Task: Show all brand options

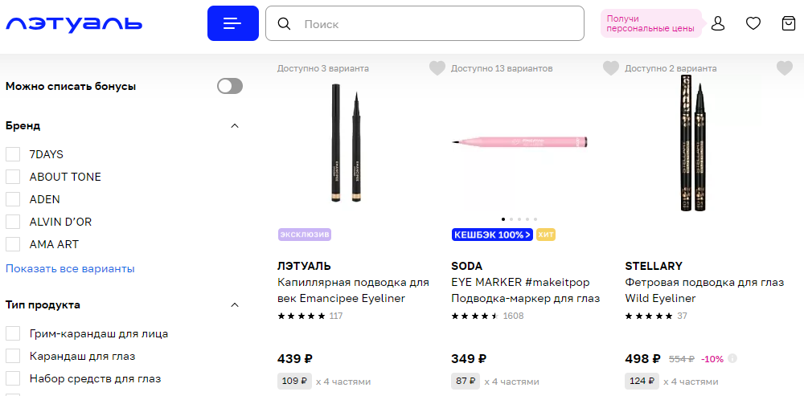Action: 70,268
